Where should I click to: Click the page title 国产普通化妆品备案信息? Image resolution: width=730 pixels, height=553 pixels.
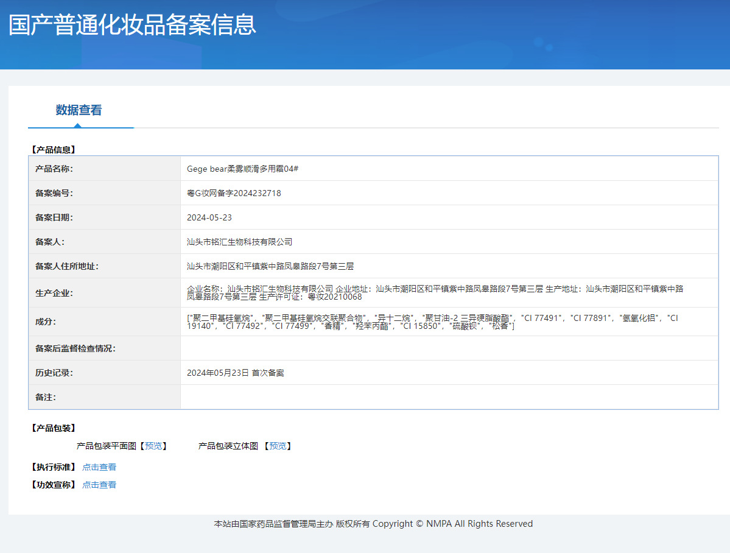pyautogui.click(x=132, y=26)
